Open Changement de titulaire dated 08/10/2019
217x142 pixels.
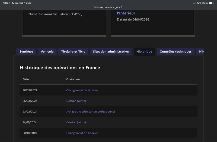point(82,133)
